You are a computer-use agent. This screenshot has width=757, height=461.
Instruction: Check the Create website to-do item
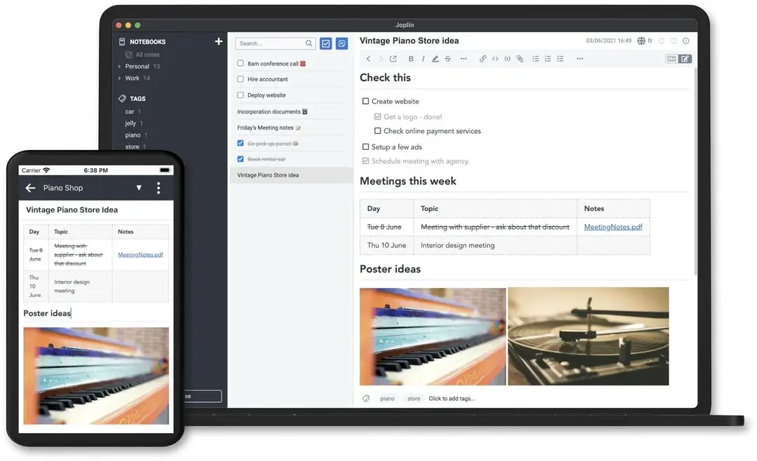click(x=365, y=101)
